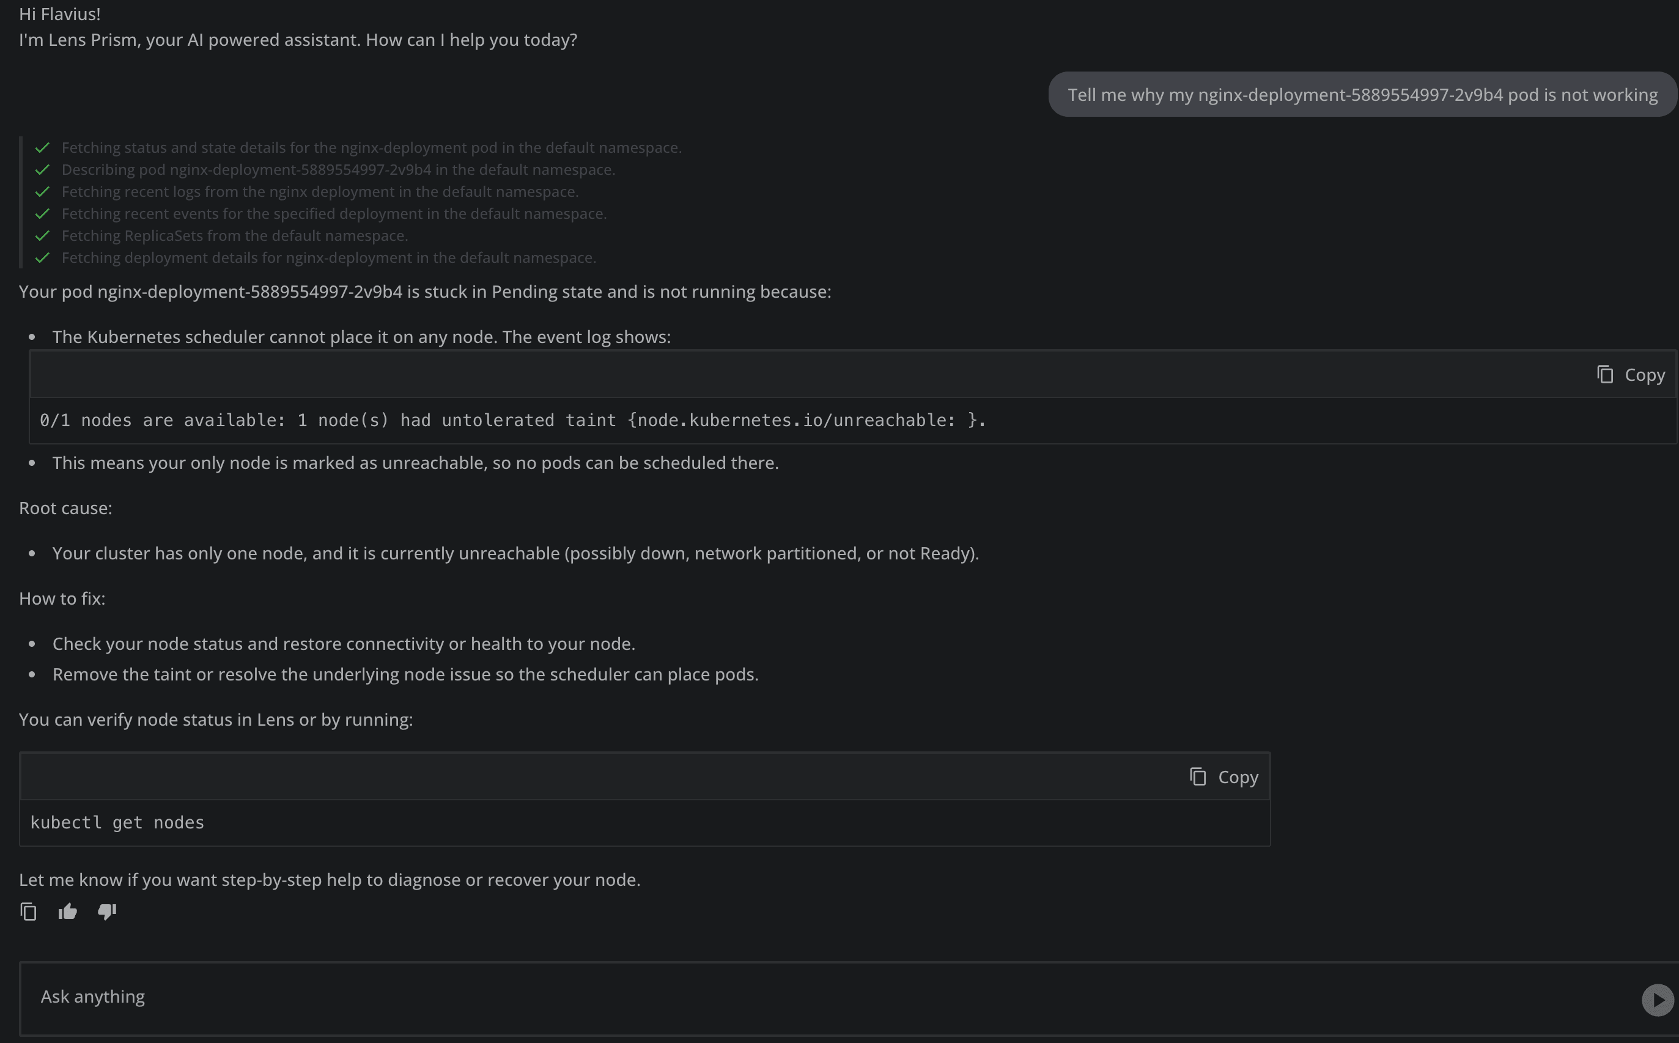
Task: Click checkmark beside Fetching status and state details
Action: (x=43, y=147)
